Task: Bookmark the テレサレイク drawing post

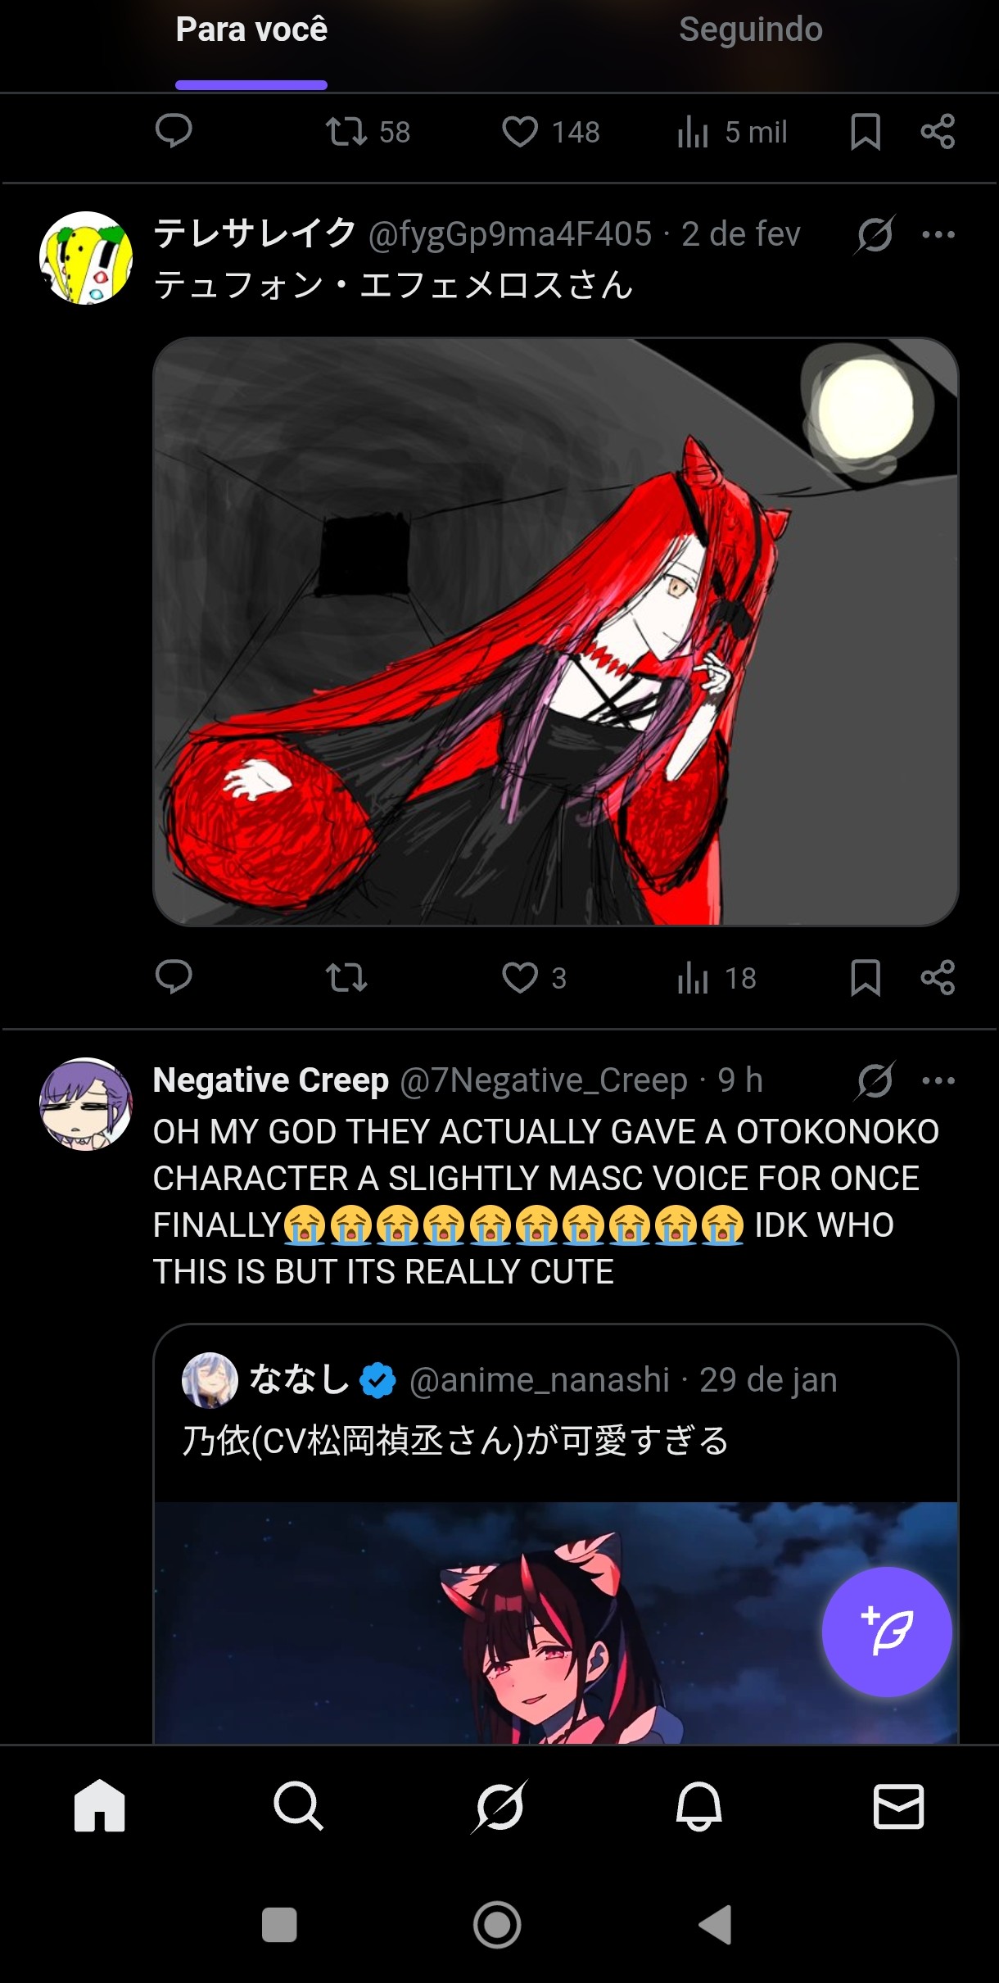Action: click(x=865, y=977)
